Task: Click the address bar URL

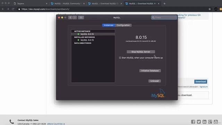Action: (x=45, y=9)
